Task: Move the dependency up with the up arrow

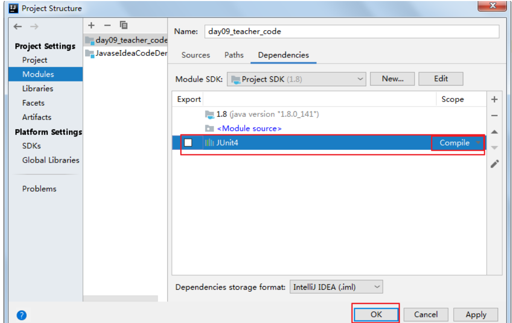Action: click(x=495, y=132)
